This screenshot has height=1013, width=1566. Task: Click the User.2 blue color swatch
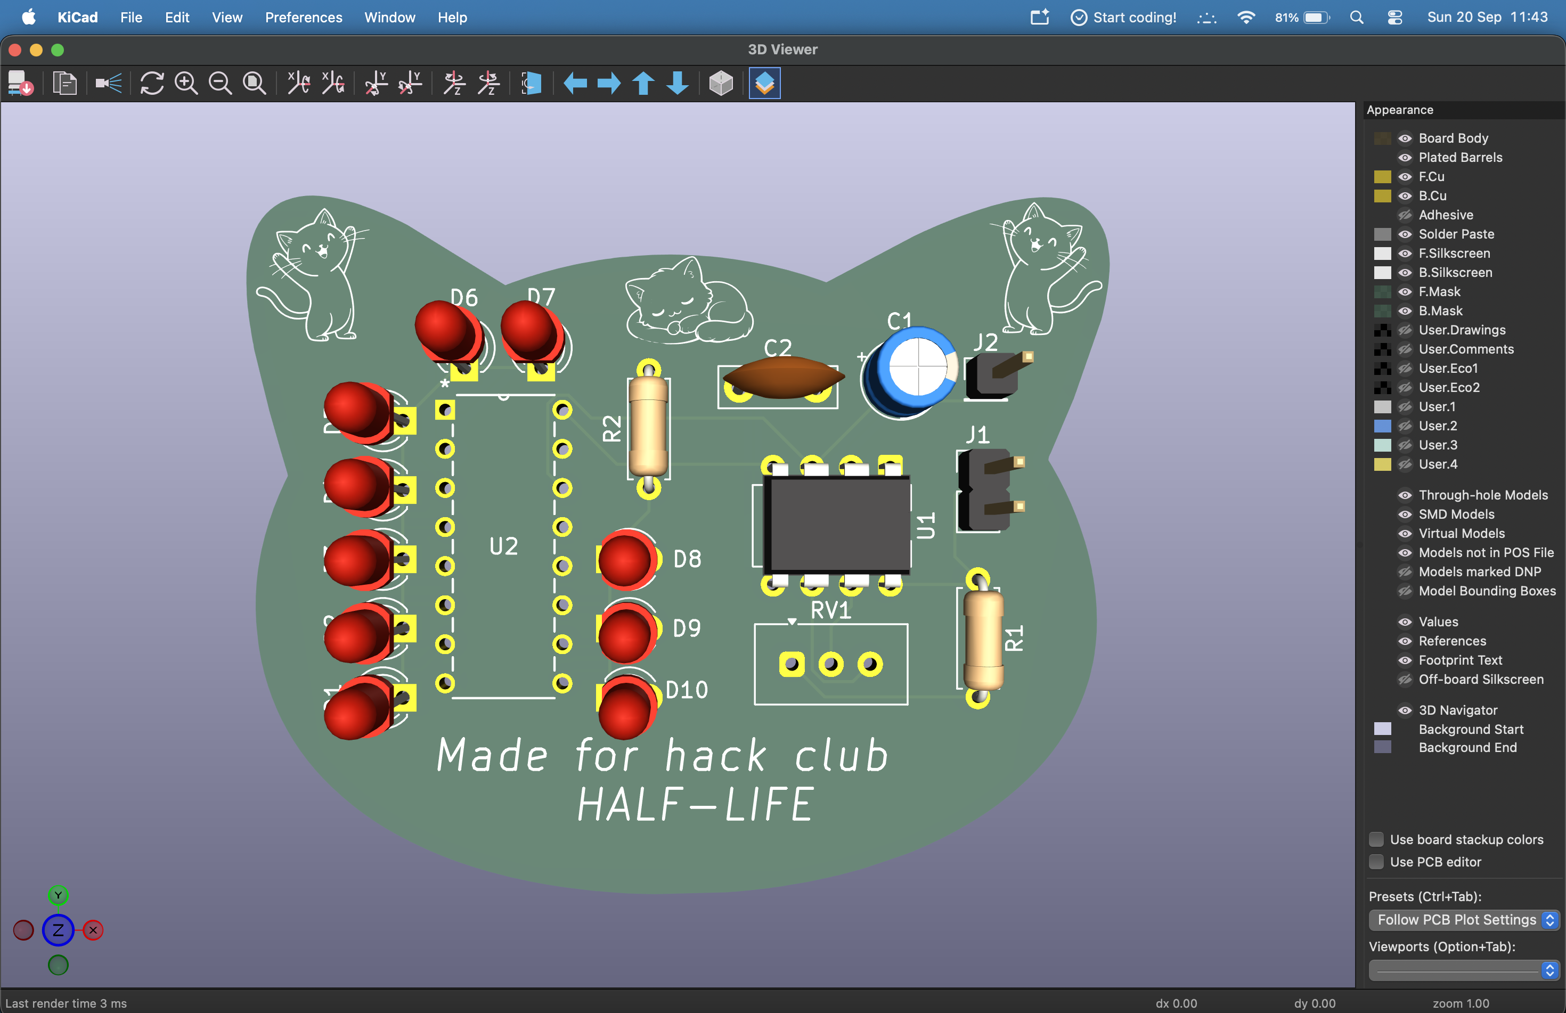(1382, 426)
